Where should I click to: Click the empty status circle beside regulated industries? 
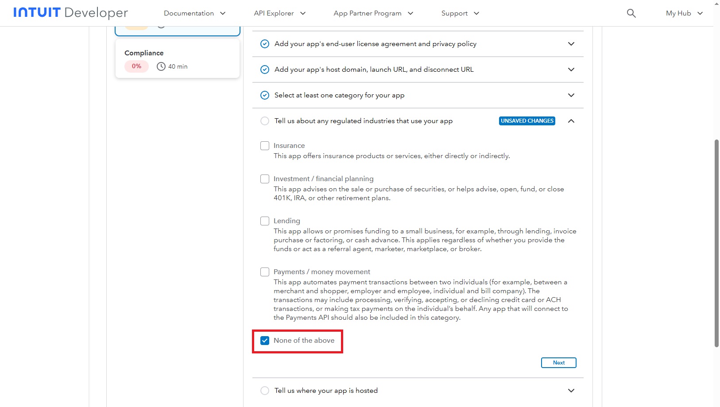point(265,121)
